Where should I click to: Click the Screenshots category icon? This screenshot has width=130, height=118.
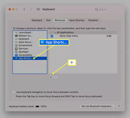[x=16, y=45]
